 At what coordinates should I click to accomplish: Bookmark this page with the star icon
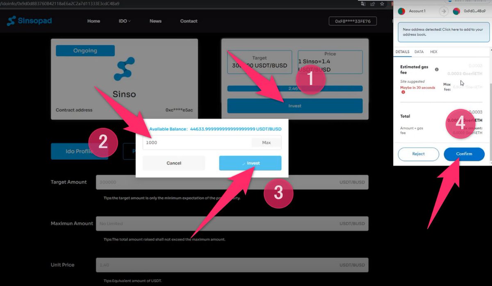pos(382,4)
